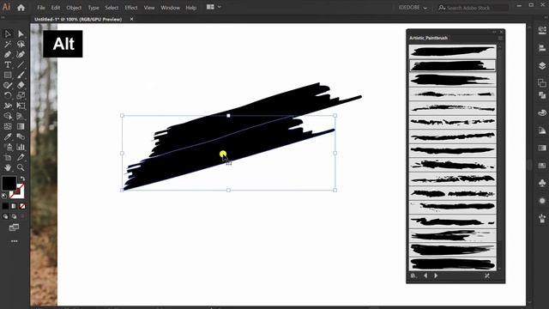Select the Magic Wand tool
Image resolution: width=549 pixels, height=309 pixels.
8,44
